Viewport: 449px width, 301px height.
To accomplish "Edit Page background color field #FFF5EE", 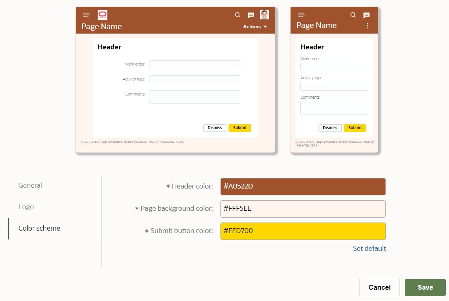I will 303,209.
